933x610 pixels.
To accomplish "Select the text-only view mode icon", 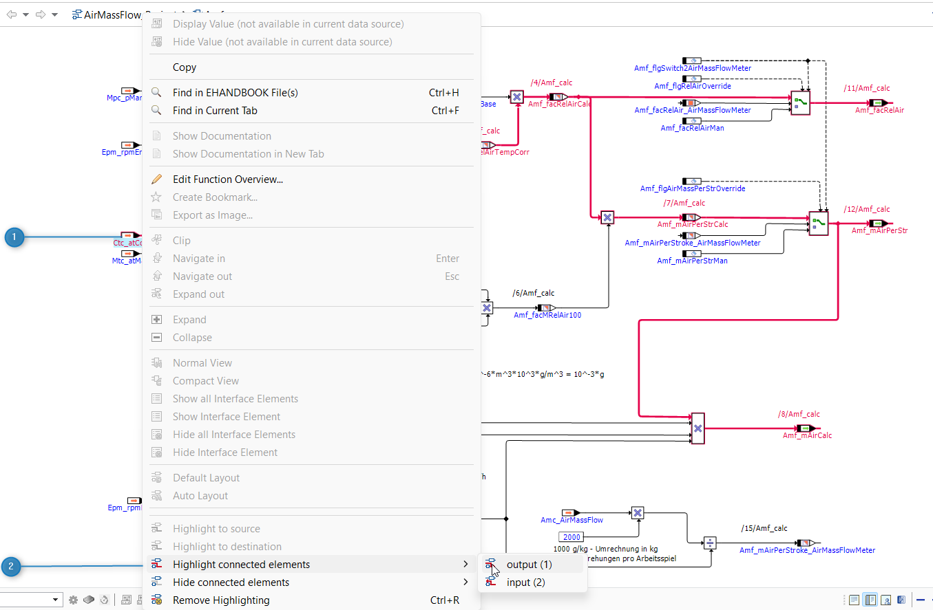I will coord(854,600).
